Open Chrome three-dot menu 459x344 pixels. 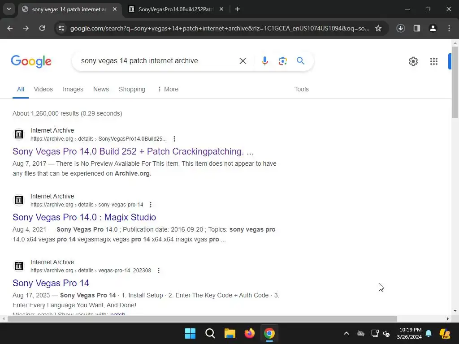(x=449, y=28)
